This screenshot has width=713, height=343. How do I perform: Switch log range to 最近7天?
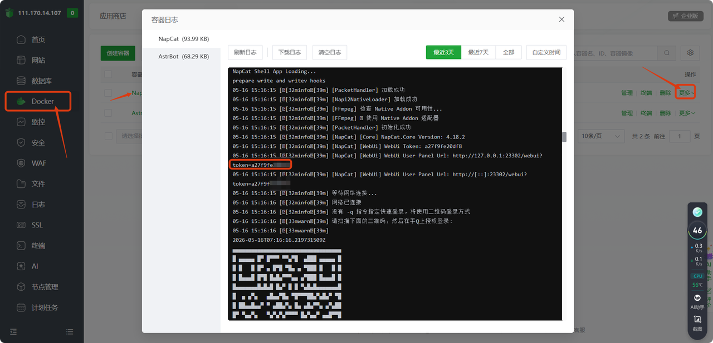[x=478, y=52]
